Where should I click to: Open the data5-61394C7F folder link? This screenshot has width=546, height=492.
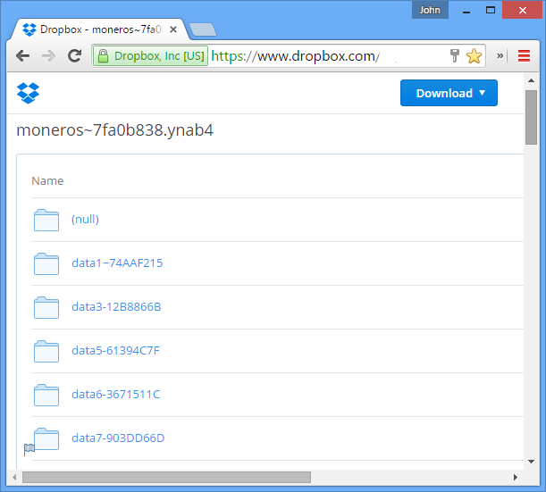point(115,350)
